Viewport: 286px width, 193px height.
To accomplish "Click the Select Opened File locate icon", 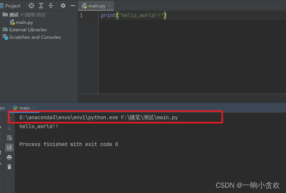I will pos(31,6).
